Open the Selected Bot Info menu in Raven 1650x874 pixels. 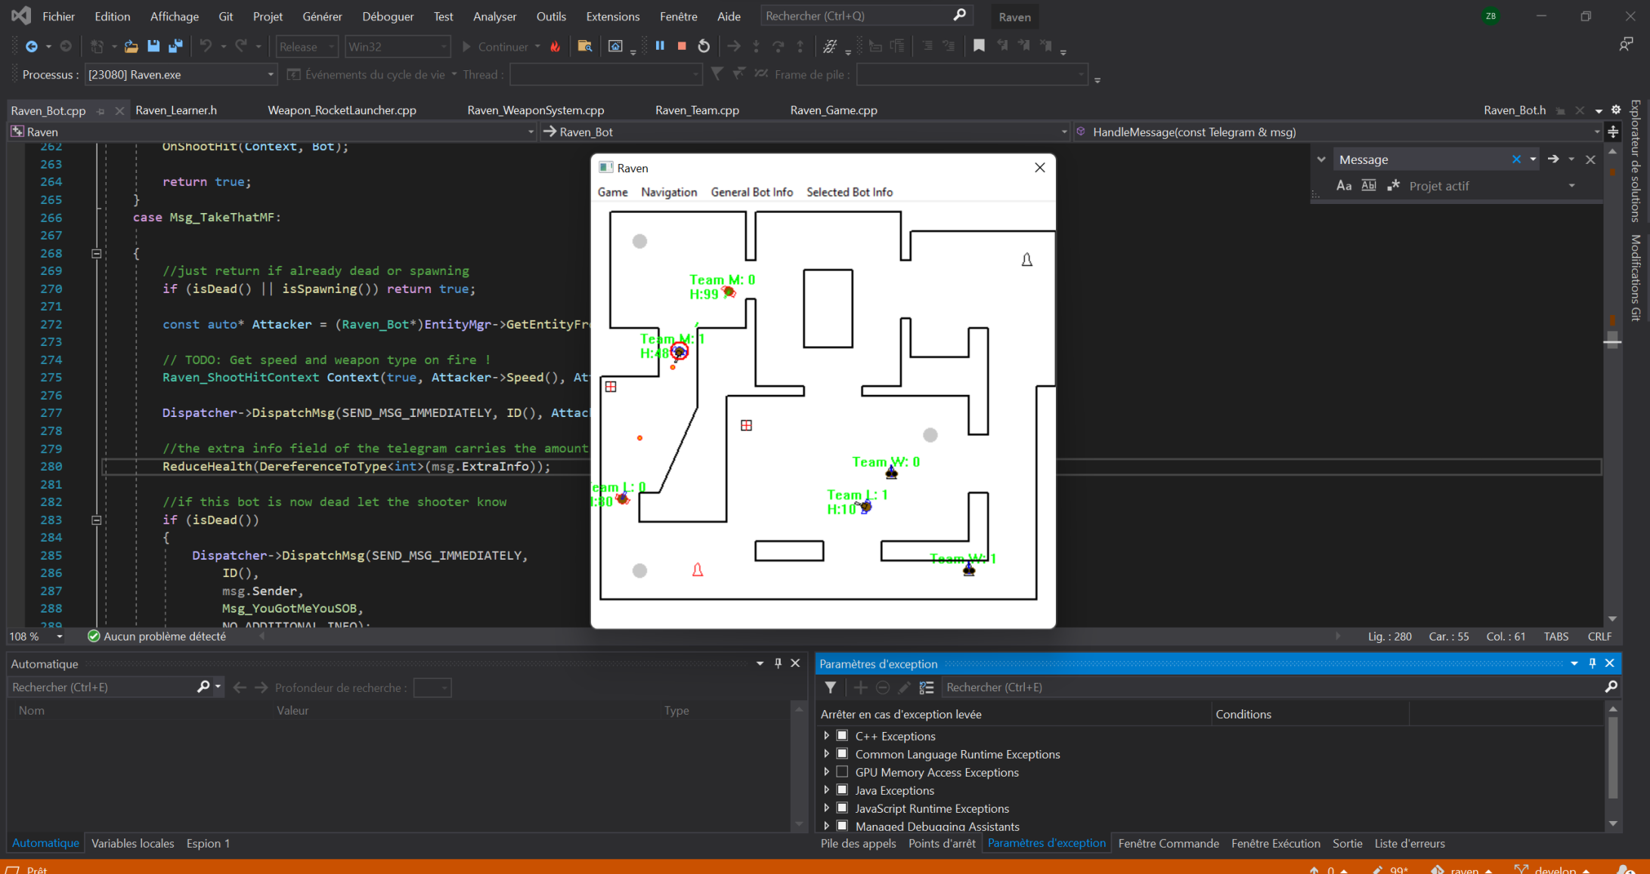[x=849, y=192]
